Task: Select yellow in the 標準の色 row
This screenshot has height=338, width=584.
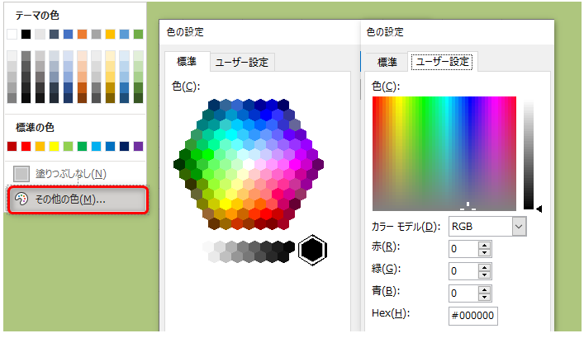Action: pos(54,146)
